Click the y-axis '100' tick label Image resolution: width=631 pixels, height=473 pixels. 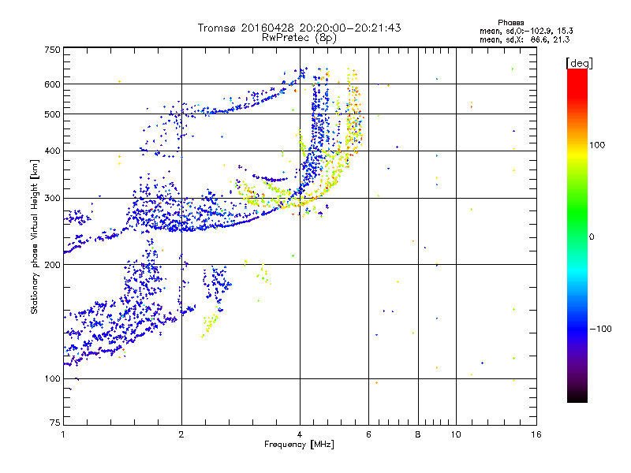[x=52, y=379]
